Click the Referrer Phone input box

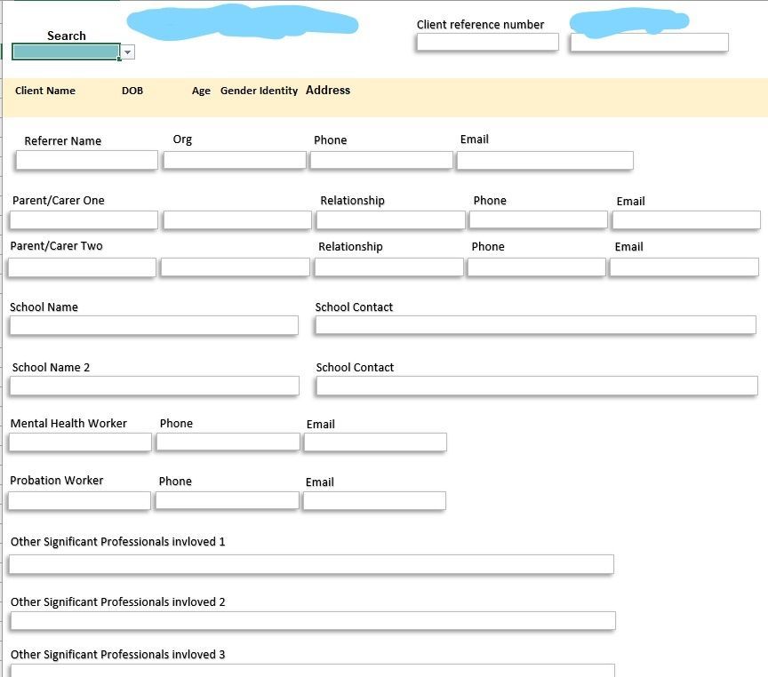click(x=381, y=160)
